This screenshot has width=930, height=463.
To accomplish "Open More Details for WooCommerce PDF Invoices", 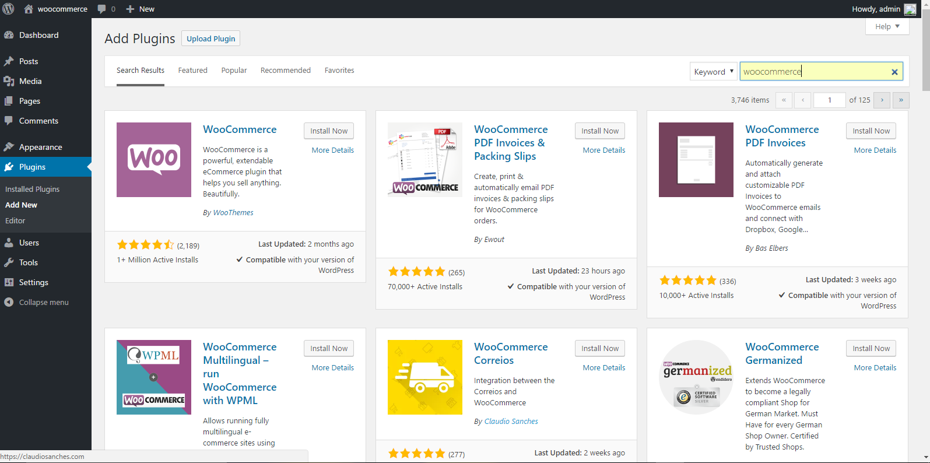I will click(875, 150).
